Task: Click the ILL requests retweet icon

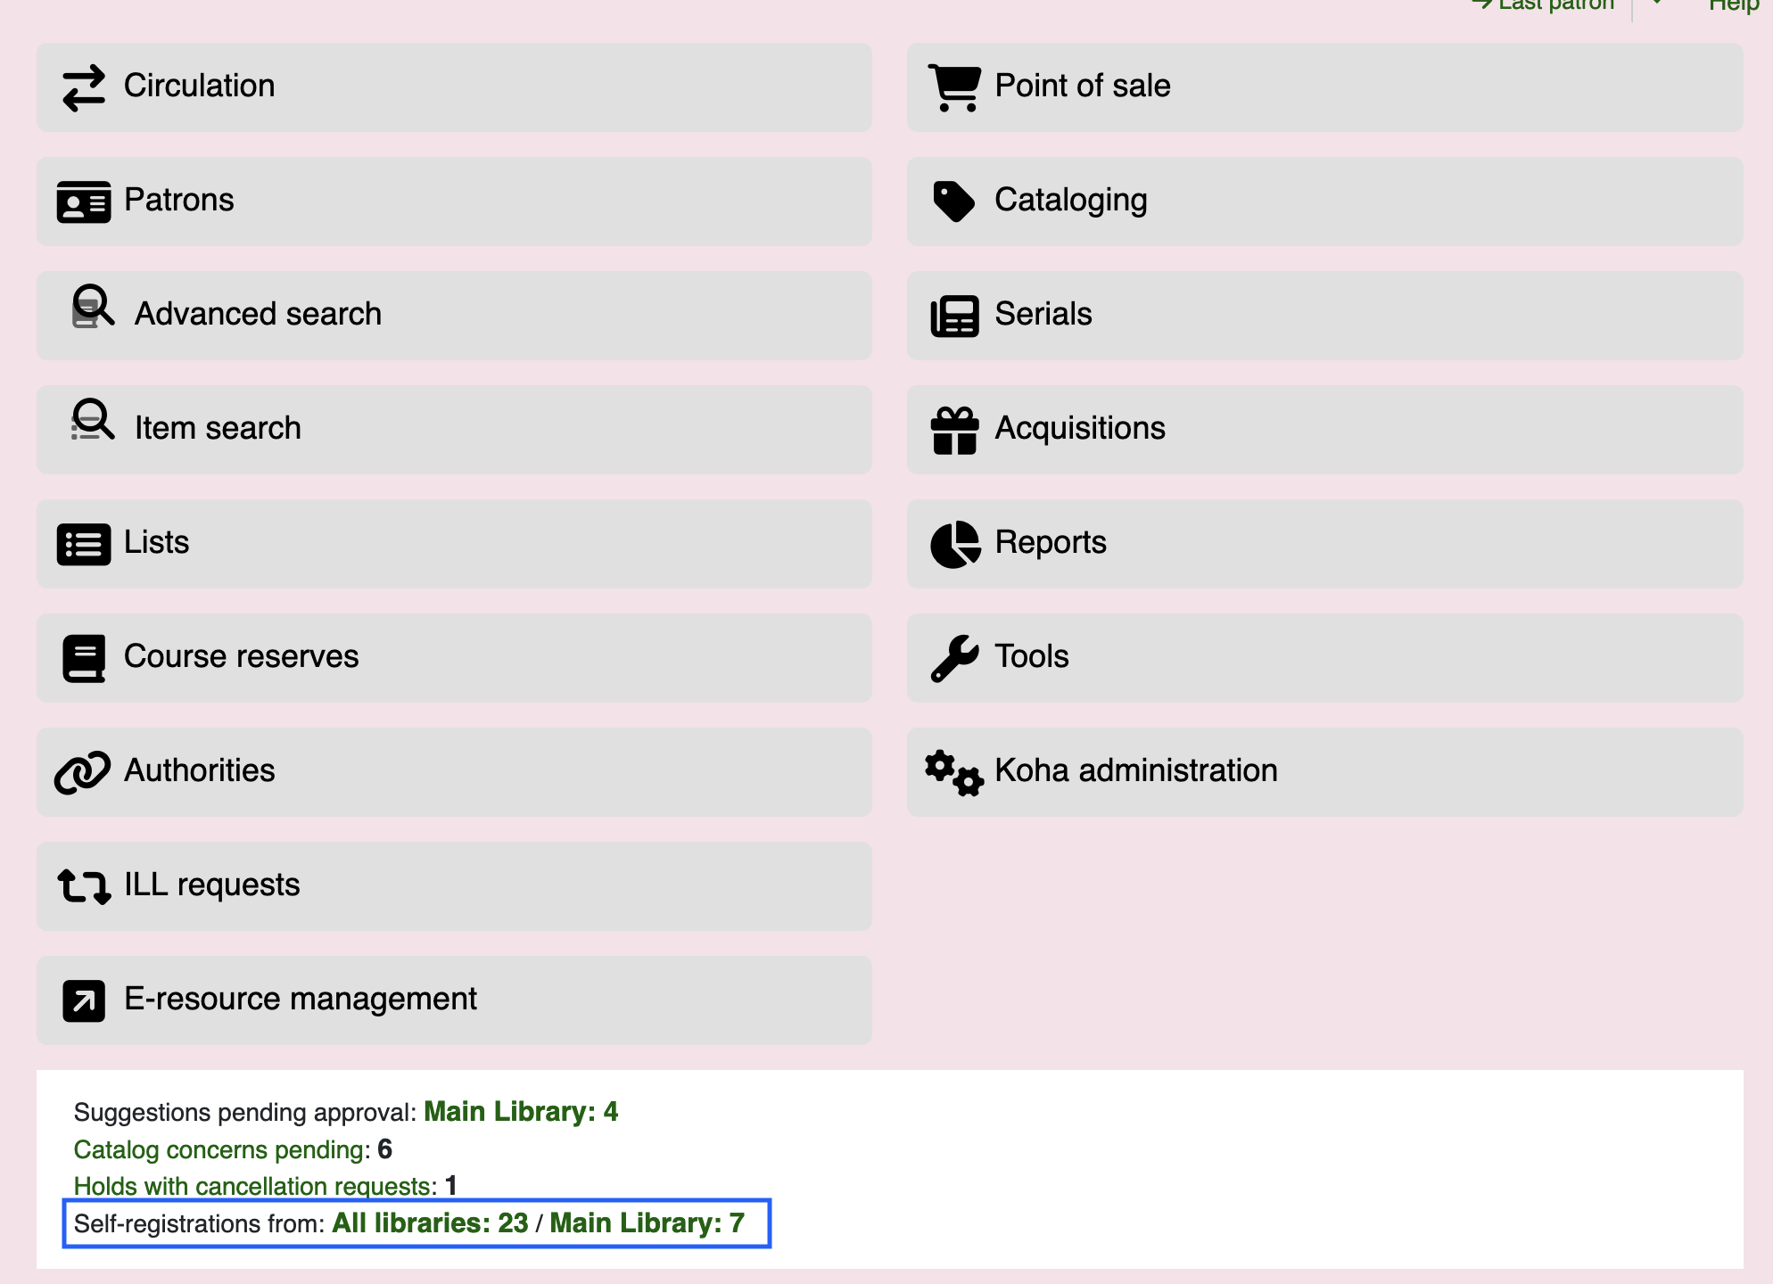Action: [x=84, y=886]
